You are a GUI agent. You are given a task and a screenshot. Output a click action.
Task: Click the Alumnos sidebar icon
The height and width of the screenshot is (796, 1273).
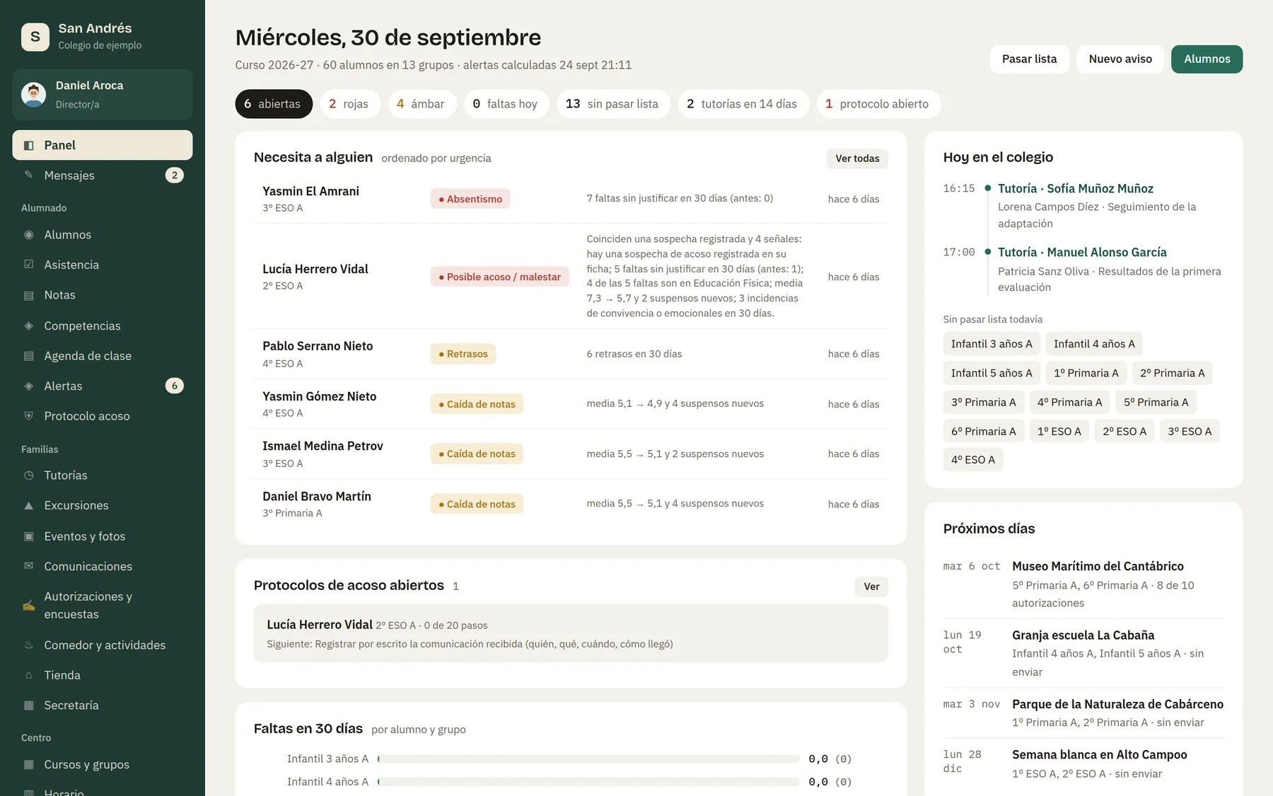29,235
